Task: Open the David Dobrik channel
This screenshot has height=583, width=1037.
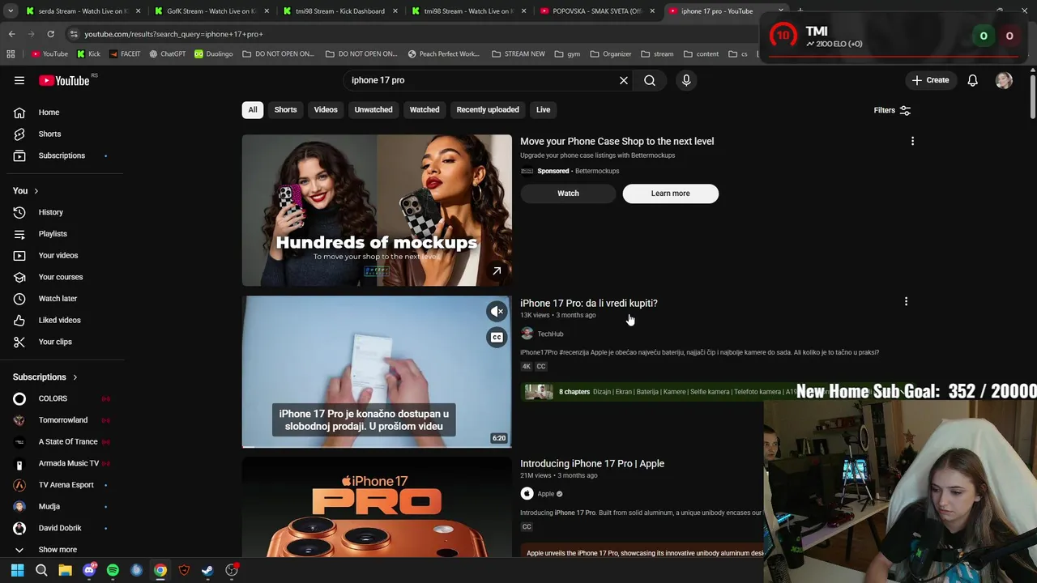Action: tap(62, 528)
